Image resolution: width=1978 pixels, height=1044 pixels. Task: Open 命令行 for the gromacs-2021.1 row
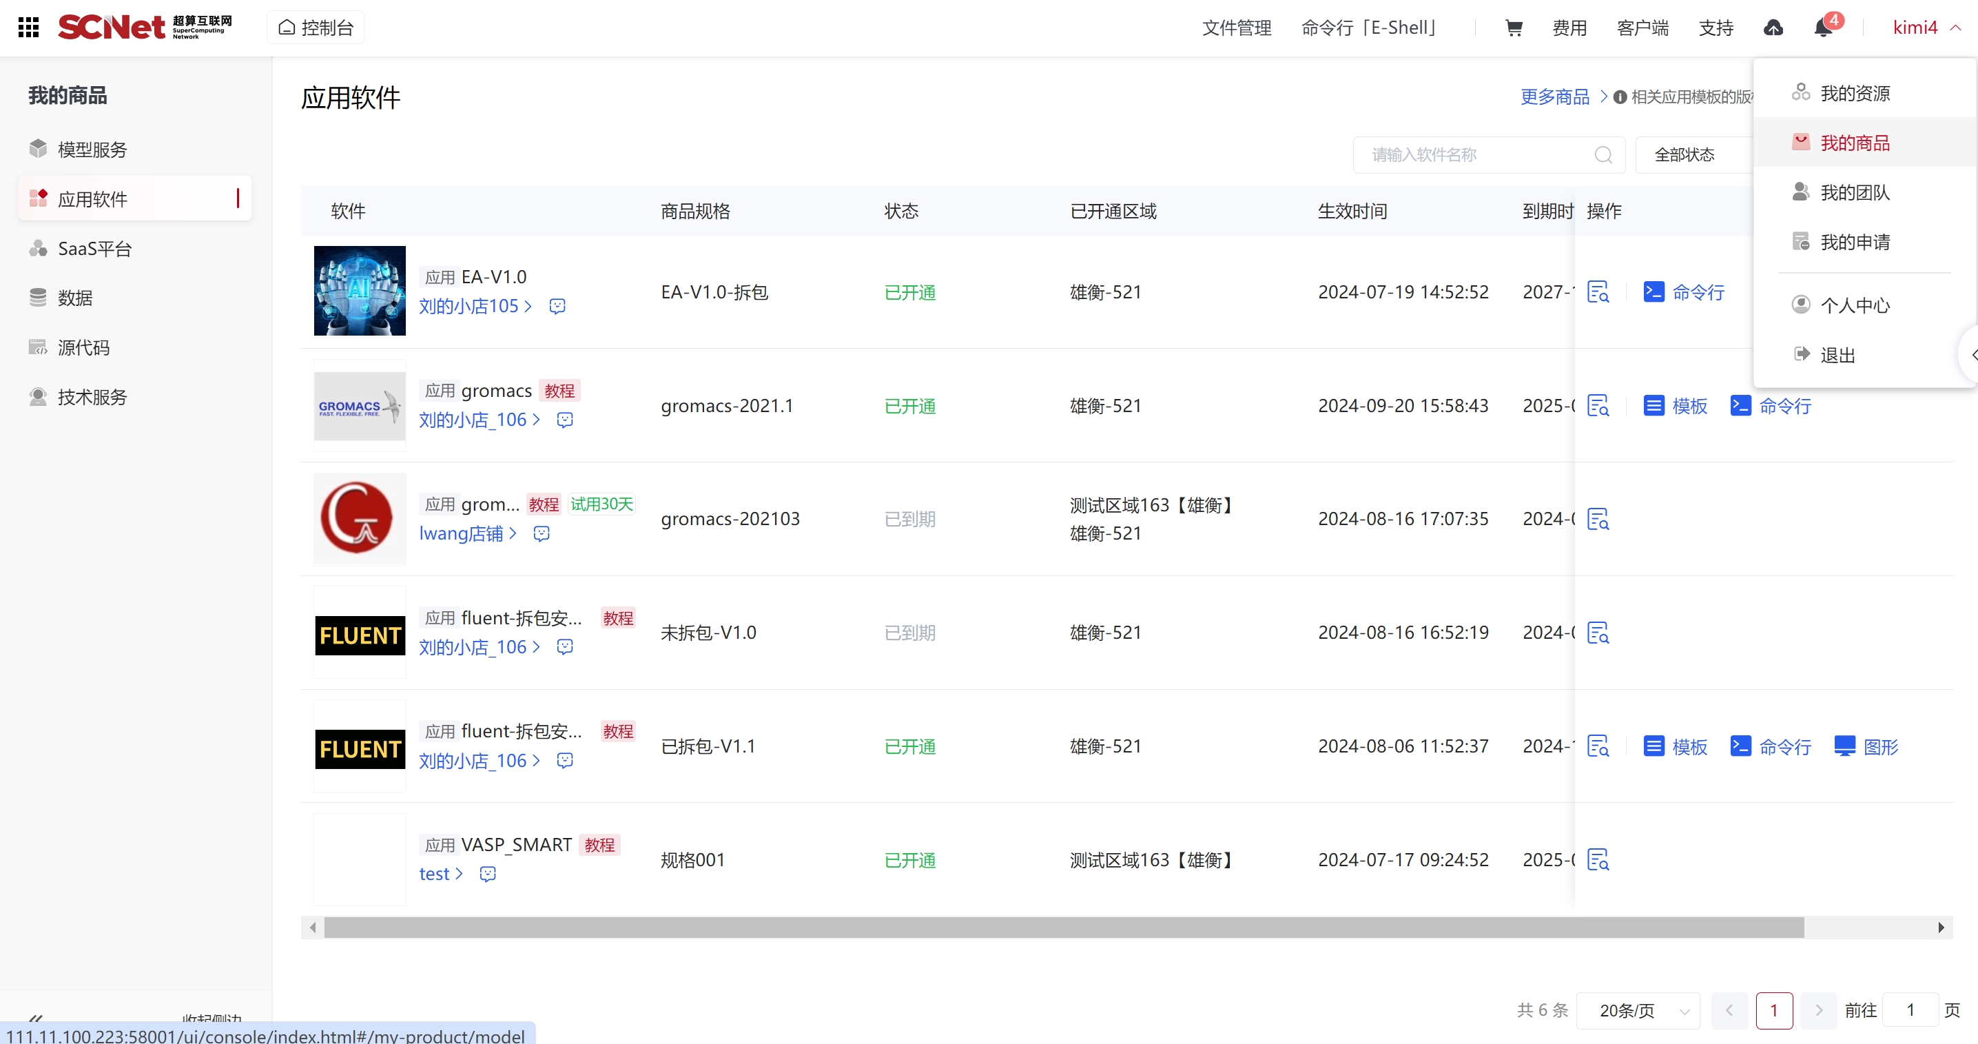point(1771,406)
